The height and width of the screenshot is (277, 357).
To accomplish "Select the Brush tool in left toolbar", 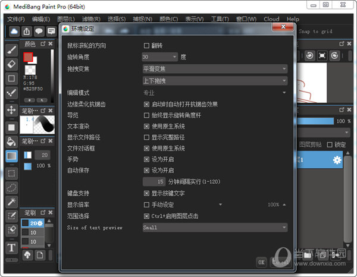I will 11,50.
